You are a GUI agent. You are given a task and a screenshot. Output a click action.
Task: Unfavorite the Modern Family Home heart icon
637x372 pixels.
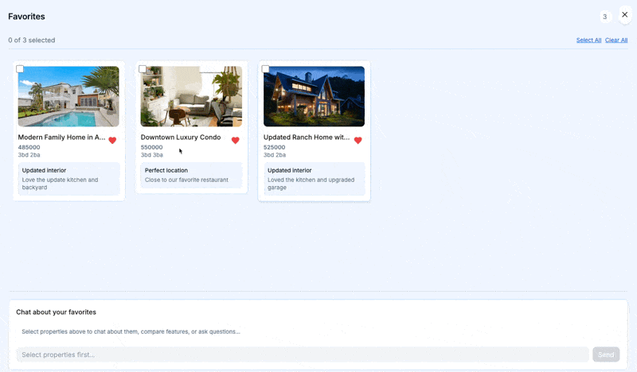tap(112, 141)
